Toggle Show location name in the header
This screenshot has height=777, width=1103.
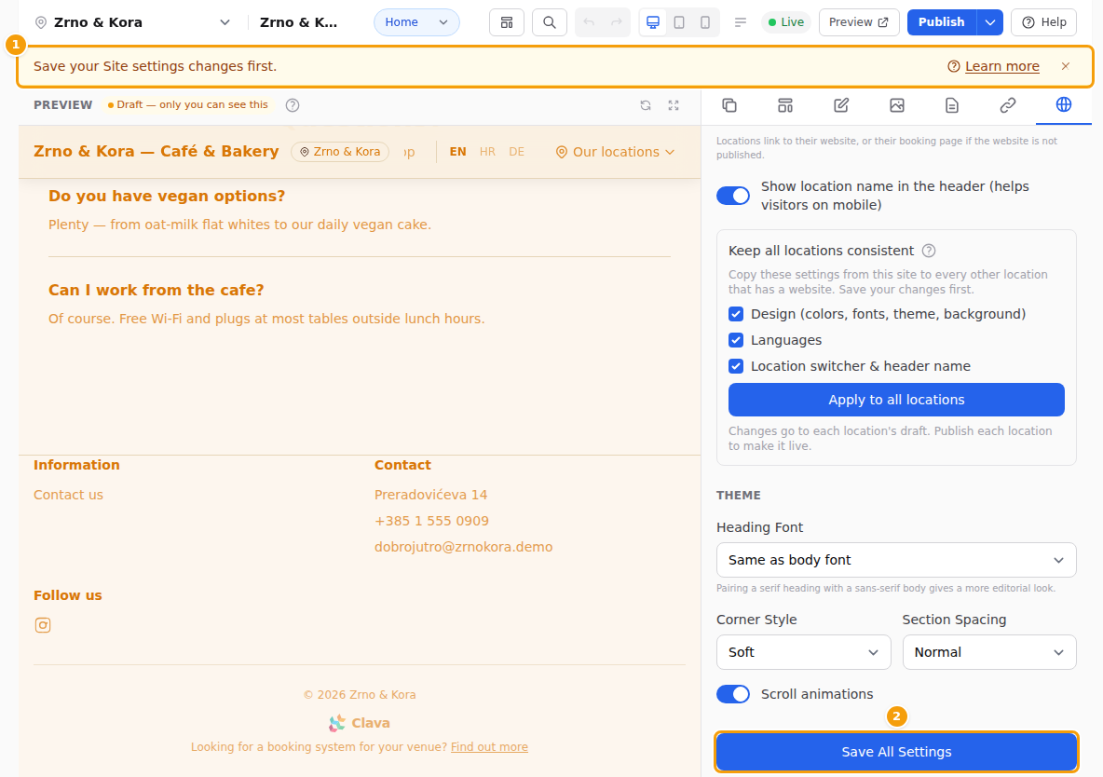coord(733,196)
